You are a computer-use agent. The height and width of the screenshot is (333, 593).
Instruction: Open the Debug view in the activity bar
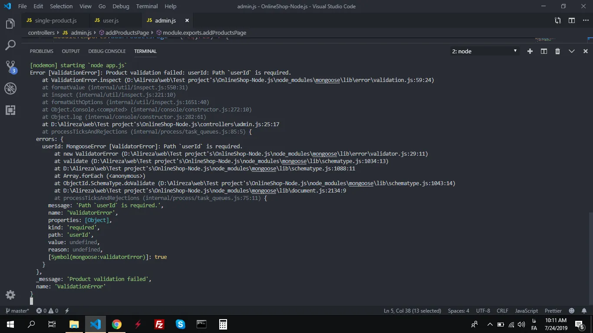point(10,88)
